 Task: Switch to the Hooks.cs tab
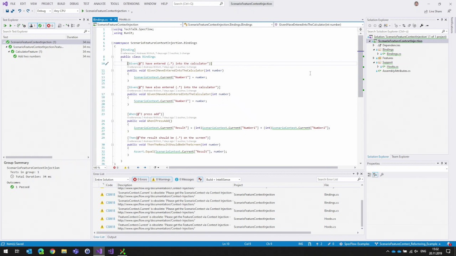pos(124,20)
